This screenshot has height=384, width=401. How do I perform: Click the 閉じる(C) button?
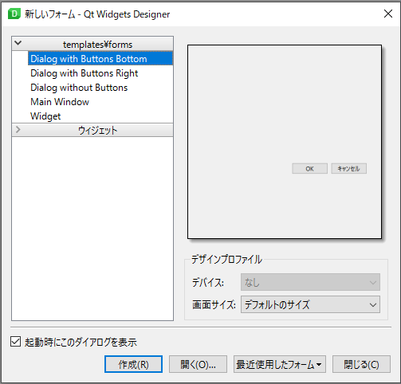[x=361, y=364]
